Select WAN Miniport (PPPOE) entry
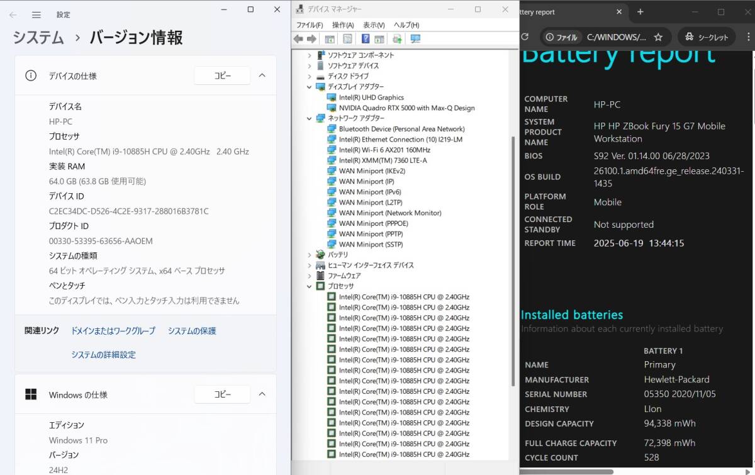The image size is (755, 475). click(x=373, y=223)
